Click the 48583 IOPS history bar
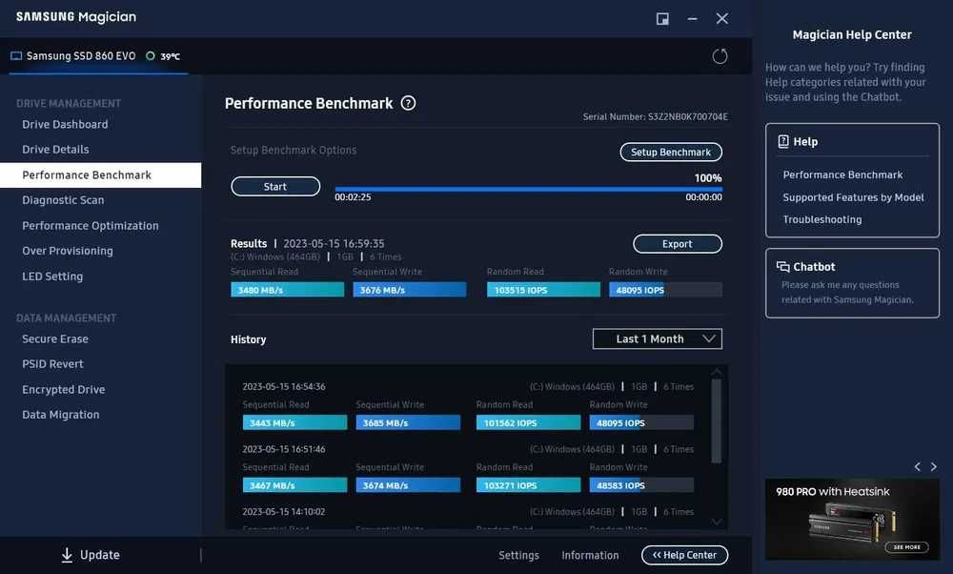The width and height of the screenshot is (953, 574). tap(641, 485)
